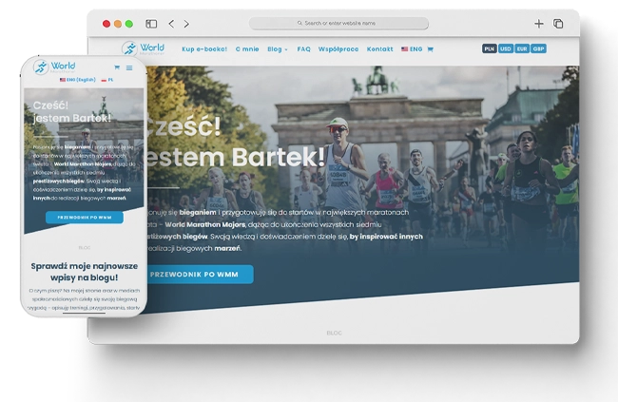
Task: Open Współpraca menu item
Action: (x=338, y=49)
